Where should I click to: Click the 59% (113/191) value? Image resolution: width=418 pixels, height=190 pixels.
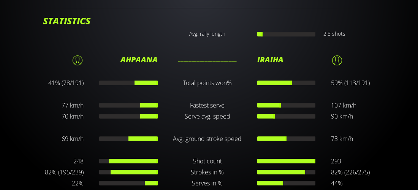pos(350,83)
